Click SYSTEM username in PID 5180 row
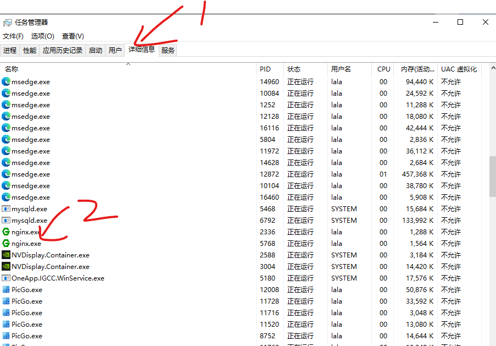This screenshot has height=346, width=496. point(344,278)
